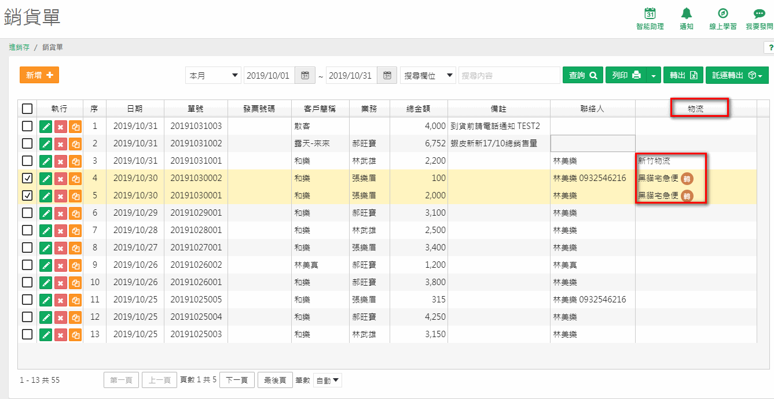Screen dimensions: 774x399
Task: Open calendar picker for end date 2019/10/31
Action: coord(387,75)
